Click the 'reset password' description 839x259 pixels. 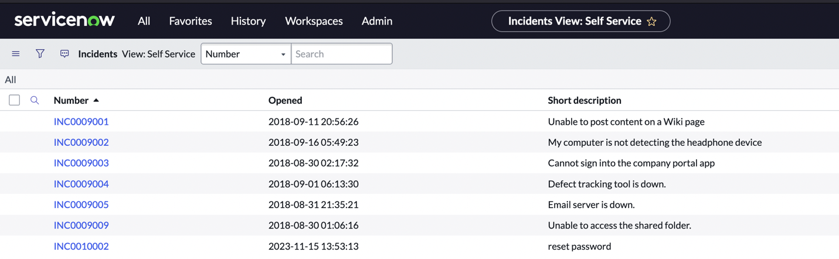click(x=579, y=246)
